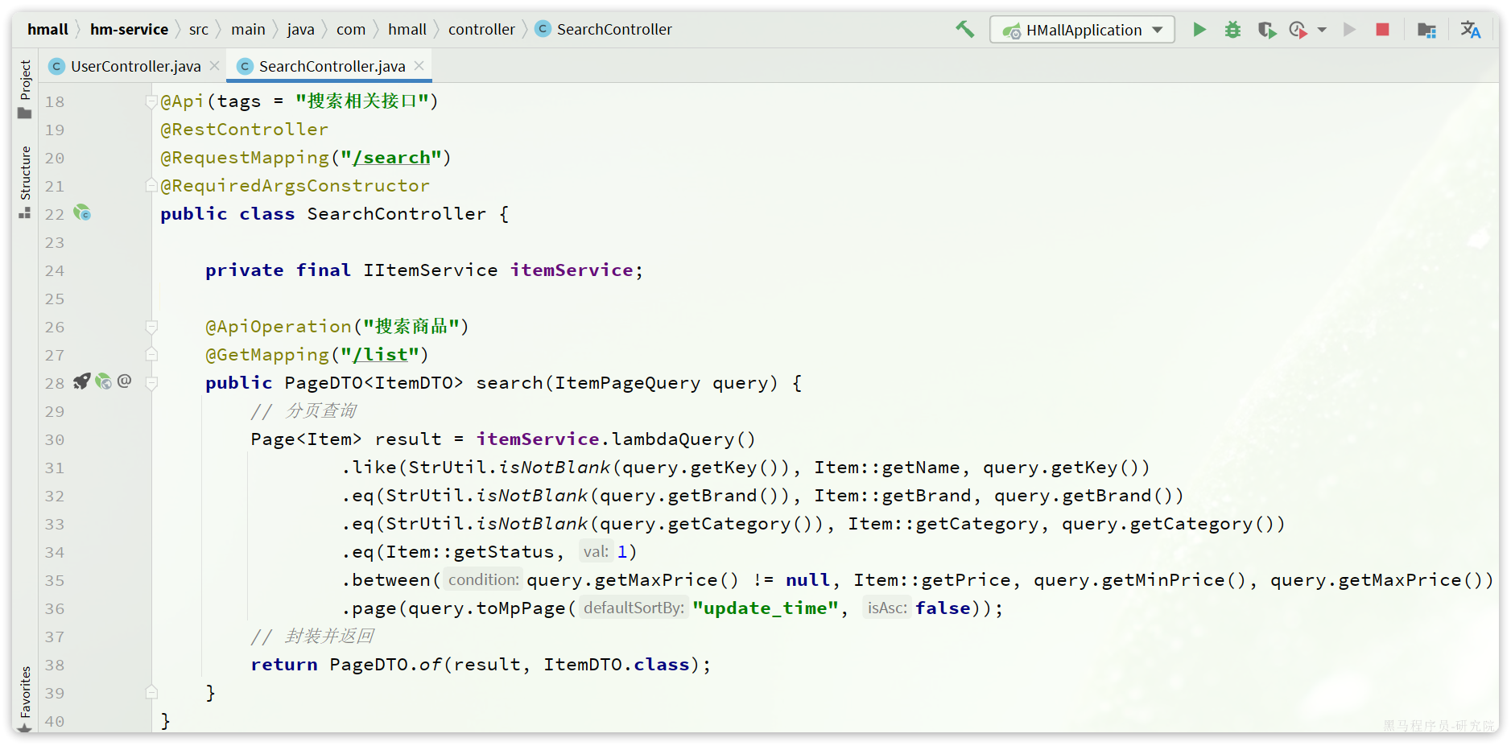Click the translate icon in toolbar
The height and width of the screenshot is (746, 1511).
click(1470, 30)
